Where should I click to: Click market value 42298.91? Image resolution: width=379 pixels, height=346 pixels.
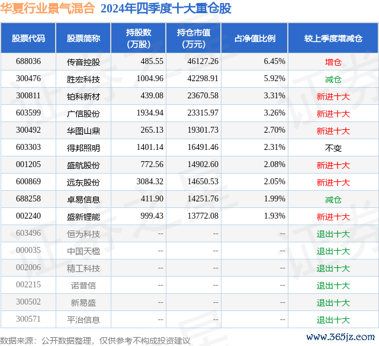203,78
